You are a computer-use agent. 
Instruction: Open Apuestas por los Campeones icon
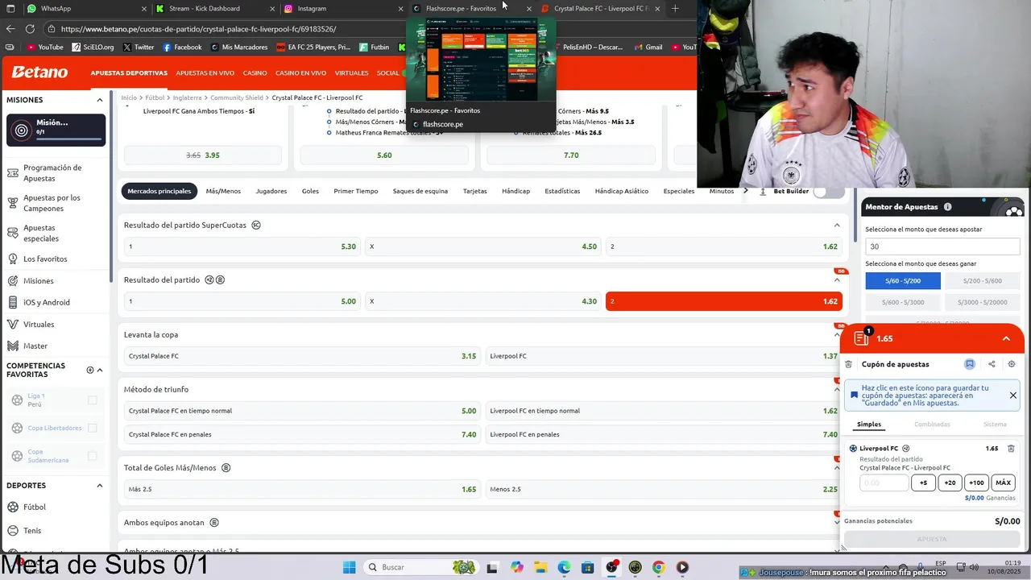click(x=13, y=203)
